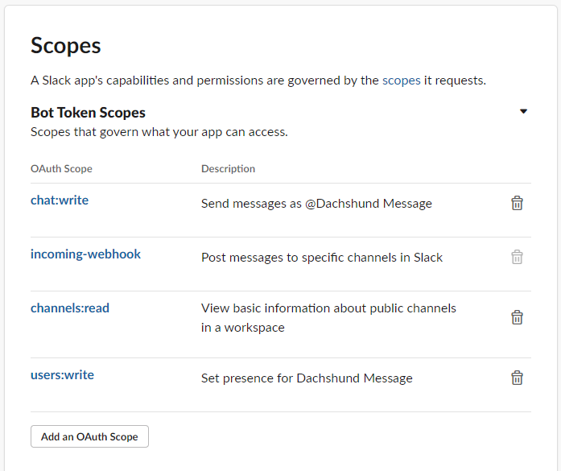The height and width of the screenshot is (471, 561).
Task: Collapse the Bot Token Scopes section arrow
Action: [523, 111]
